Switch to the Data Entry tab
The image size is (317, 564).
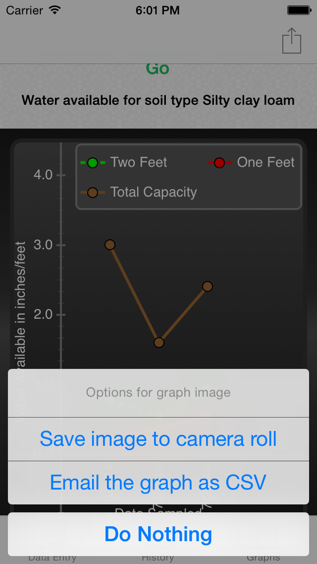tap(53, 558)
